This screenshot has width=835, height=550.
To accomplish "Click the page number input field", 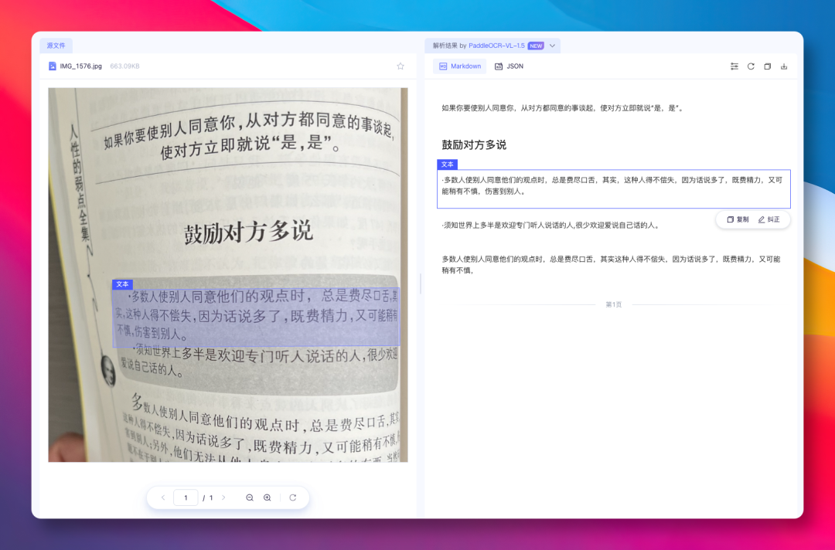I will point(186,497).
